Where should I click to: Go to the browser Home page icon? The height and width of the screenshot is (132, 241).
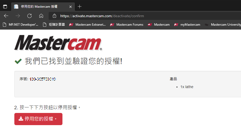coord(41,16)
